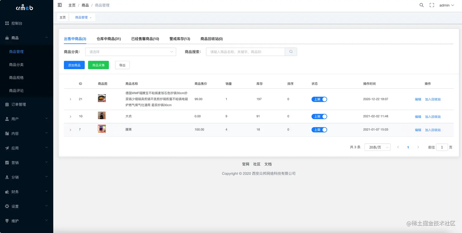Select the 主页 page tab
This screenshot has height=233, width=462.
(x=63, y=17)
